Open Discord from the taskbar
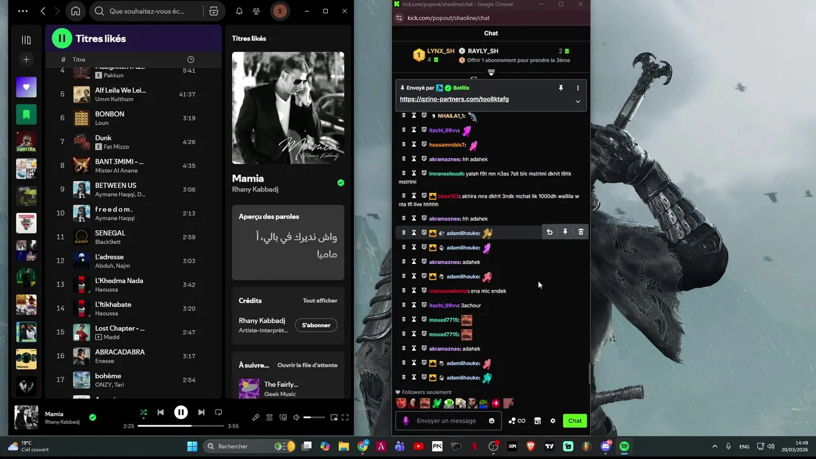 (606, 446)
